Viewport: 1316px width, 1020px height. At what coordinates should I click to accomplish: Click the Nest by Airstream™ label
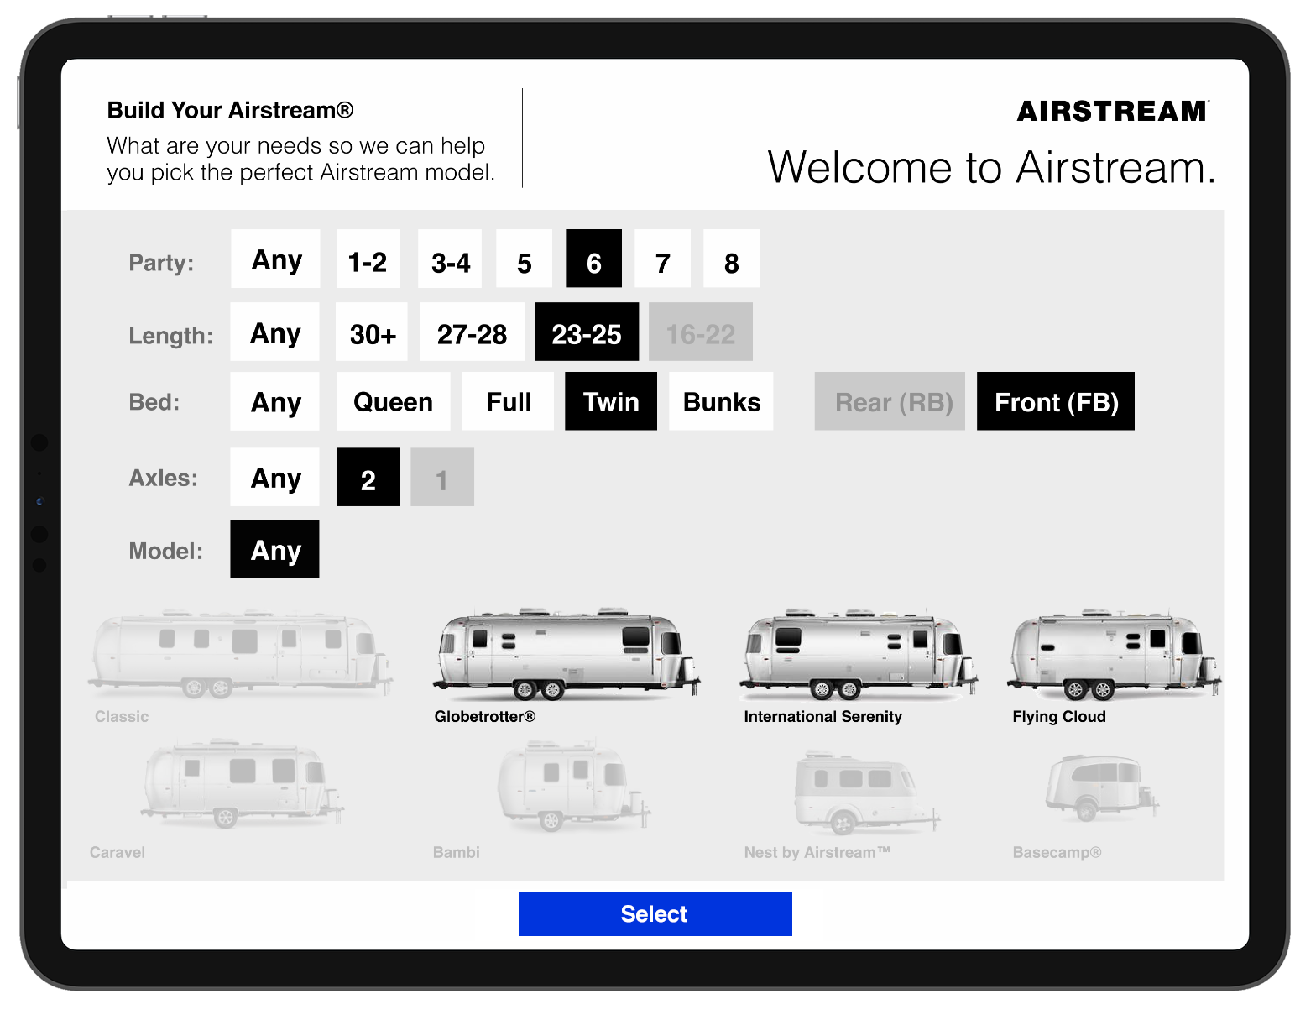(x=817, y=853)
